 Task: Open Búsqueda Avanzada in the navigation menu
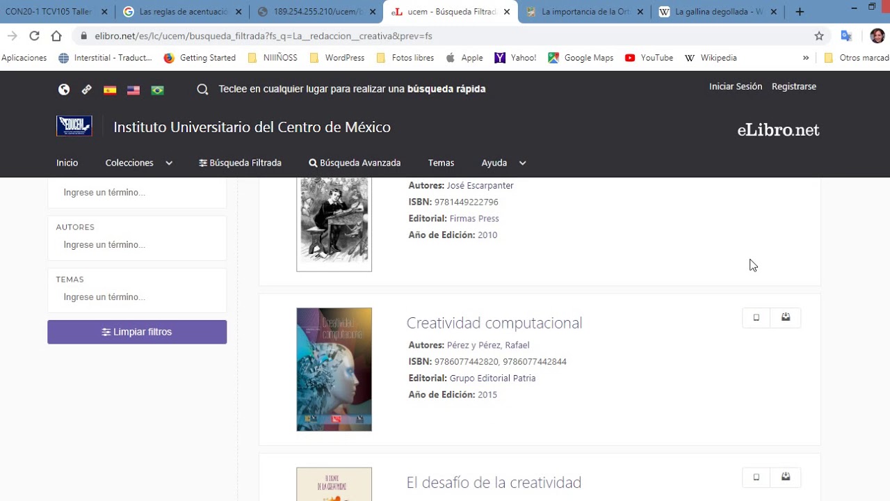(355, 163)
